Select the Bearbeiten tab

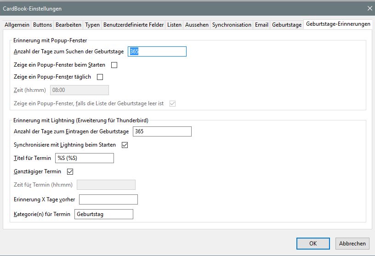click(x=68, y=25)
